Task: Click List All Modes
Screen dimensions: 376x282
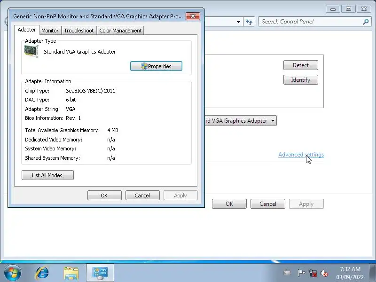Action: pyautogui.click(x=47, y=175)
